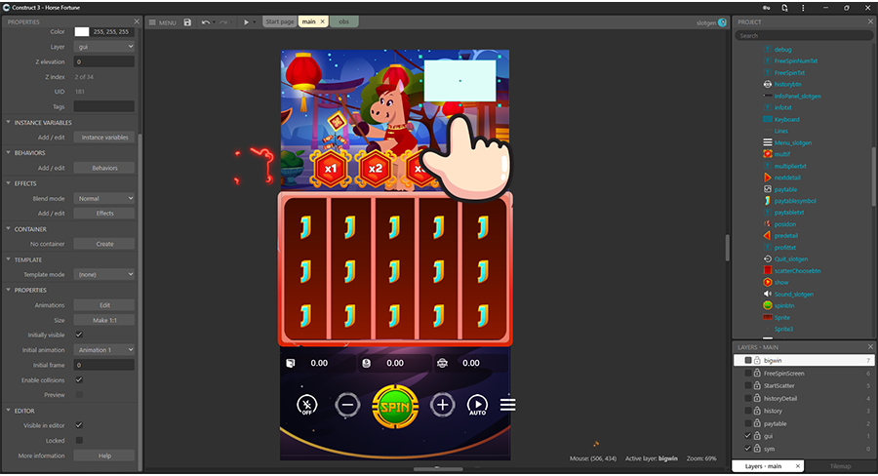Open the Layer dropdown set to gui
878x476 pixels.
click(104, 46)
